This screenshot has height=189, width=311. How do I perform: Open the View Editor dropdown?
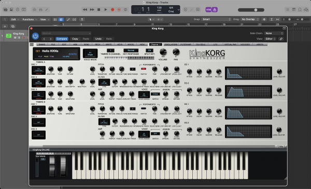pyautogui.click(x=271, y=39)
